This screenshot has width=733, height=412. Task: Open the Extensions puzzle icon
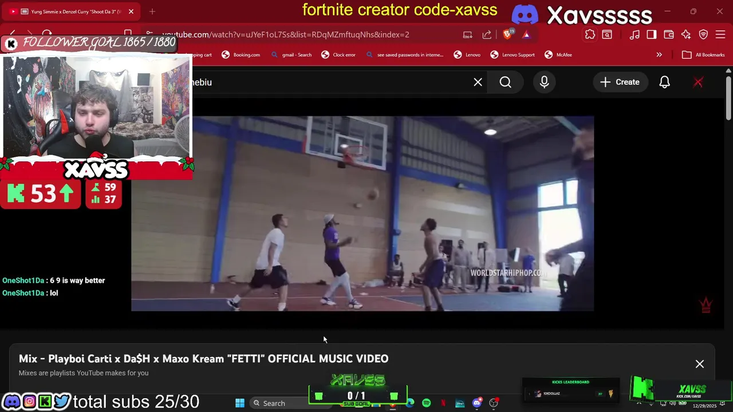590,34
